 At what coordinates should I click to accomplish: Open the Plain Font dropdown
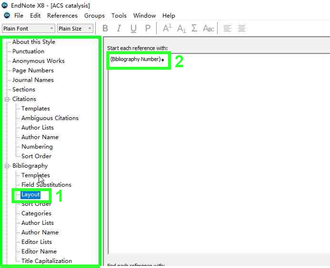(x=29, y=29)
